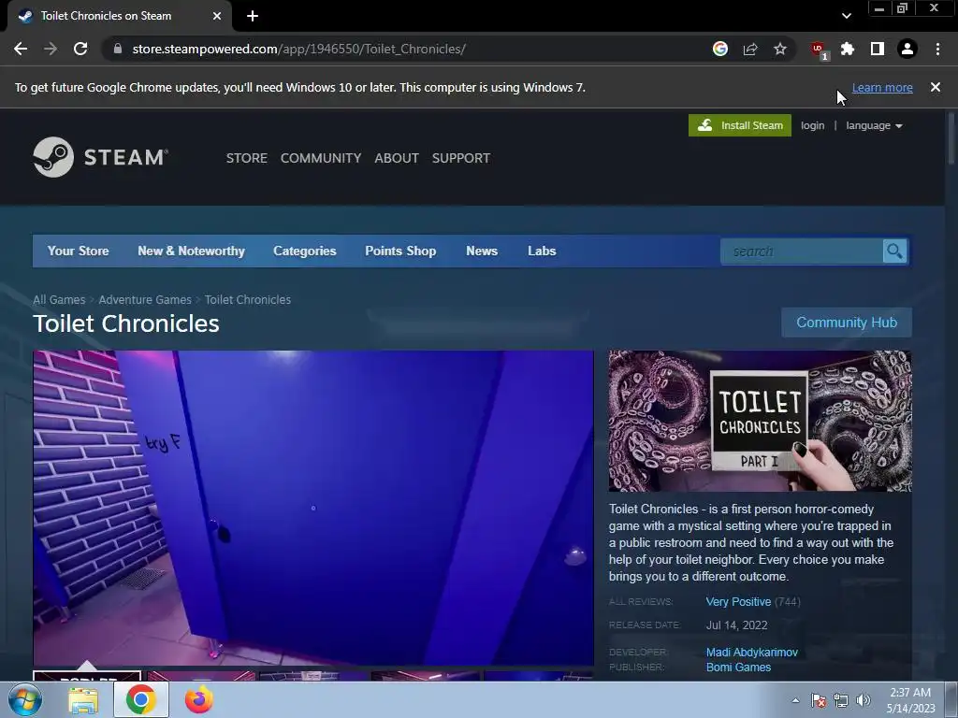
Task: Open New & Noteworthy tab
Action: [191, 251]
